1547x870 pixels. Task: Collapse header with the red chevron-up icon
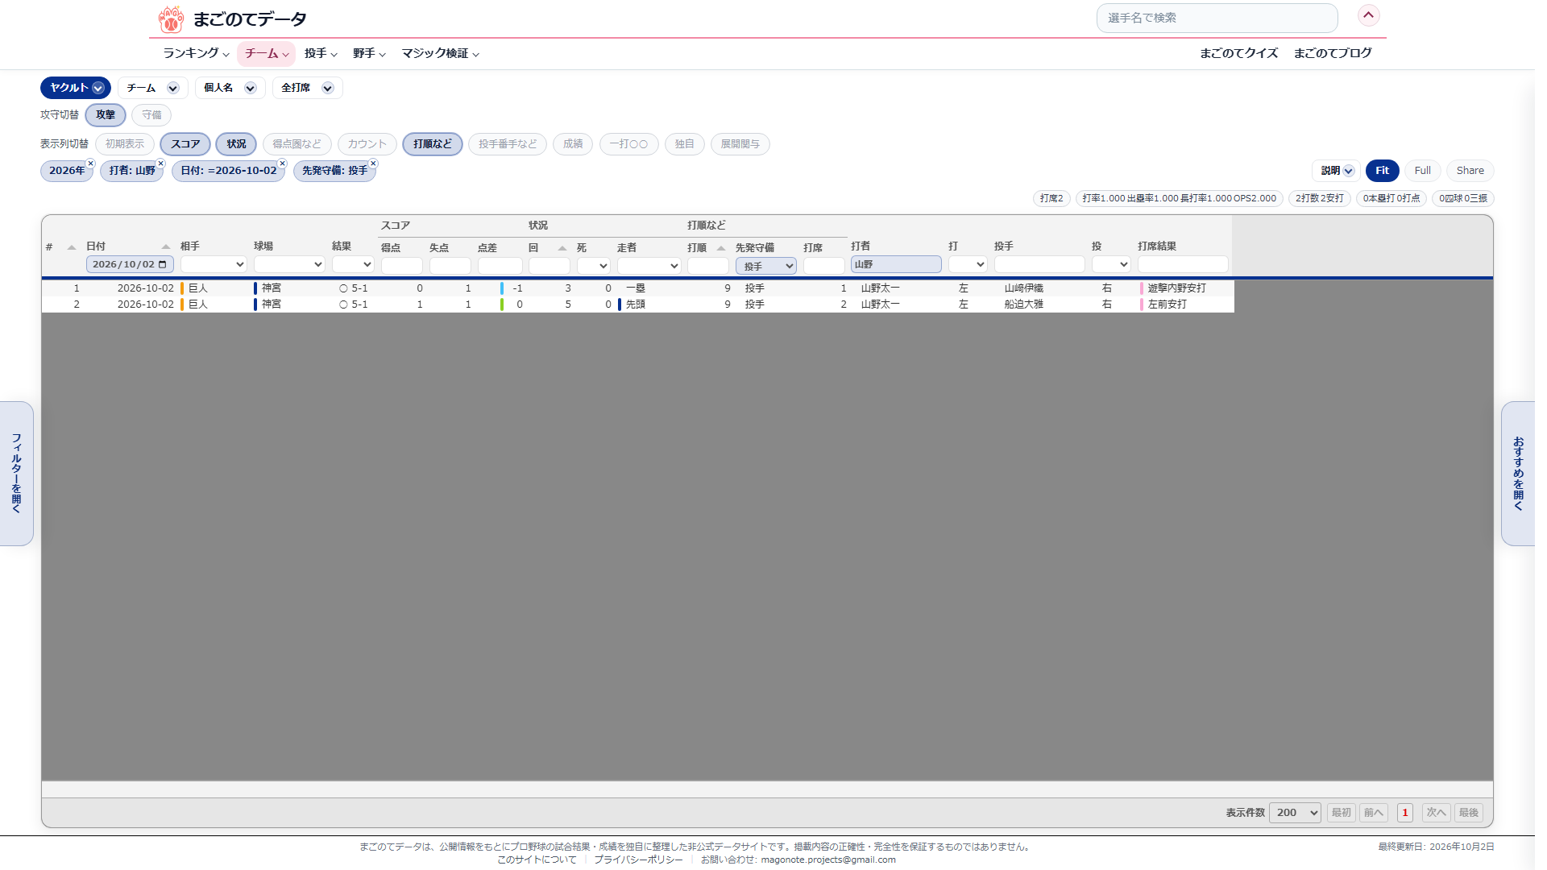[1368, 15]
